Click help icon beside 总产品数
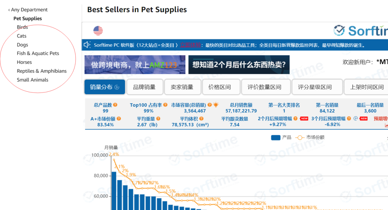Screen dimensions: 388x210 click(115, 105)
